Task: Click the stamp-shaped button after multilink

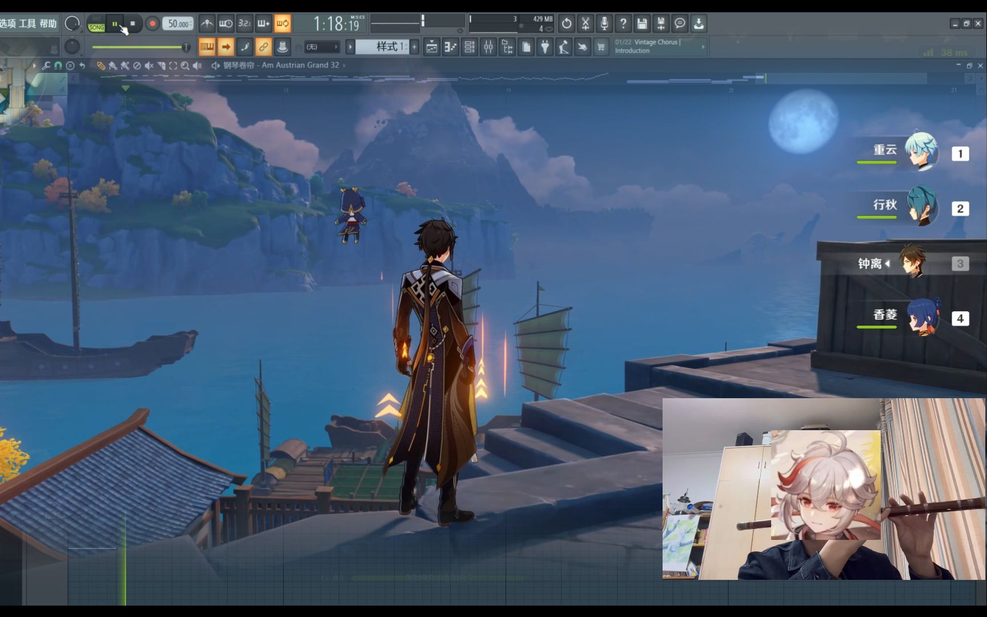Action: [282, 47]
